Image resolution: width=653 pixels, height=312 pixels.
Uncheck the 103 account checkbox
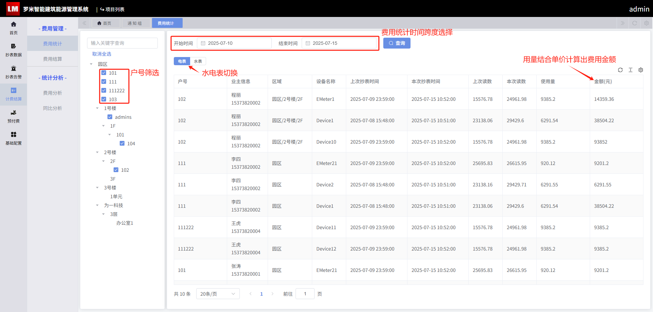pyautogui.click(x=104, y=99)
